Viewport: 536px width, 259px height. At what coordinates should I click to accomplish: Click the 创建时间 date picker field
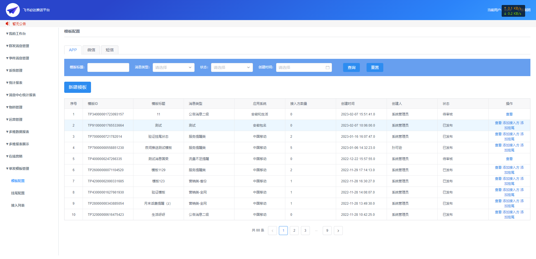coord(304,67)
